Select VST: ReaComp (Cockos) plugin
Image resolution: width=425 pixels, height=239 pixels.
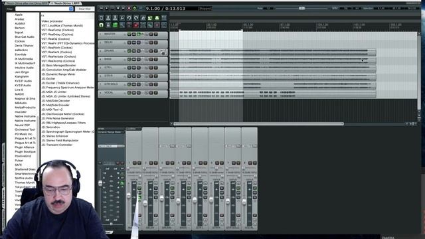point(58,30)
